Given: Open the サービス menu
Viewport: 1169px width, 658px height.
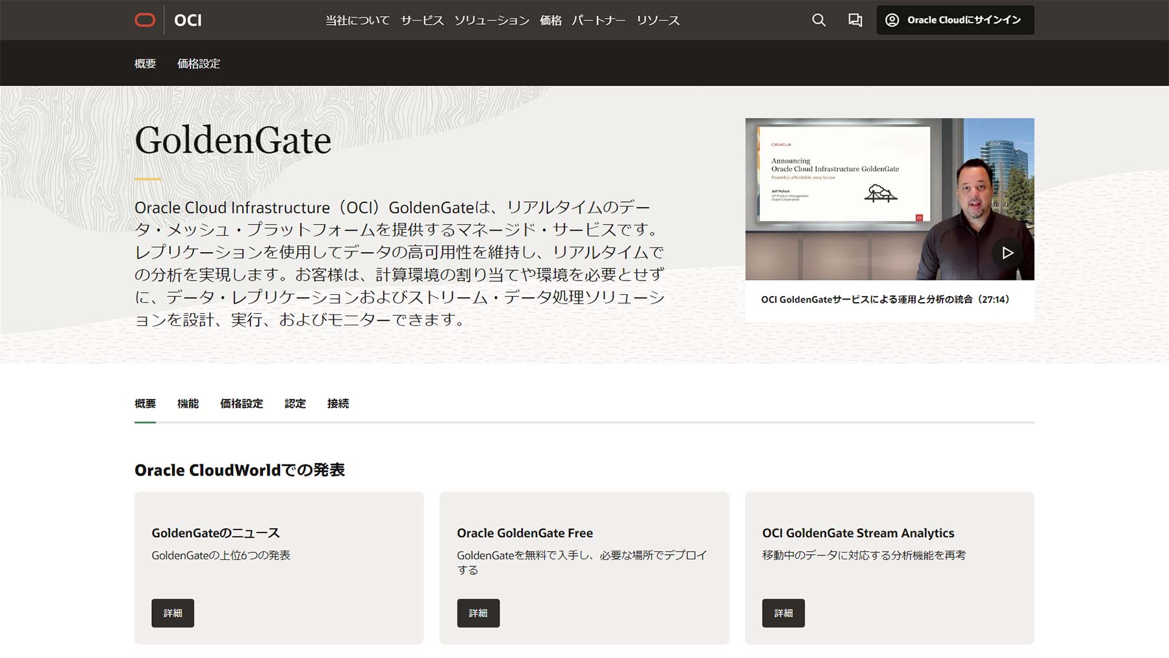Looking at the screenshot, I should [422, 21].
